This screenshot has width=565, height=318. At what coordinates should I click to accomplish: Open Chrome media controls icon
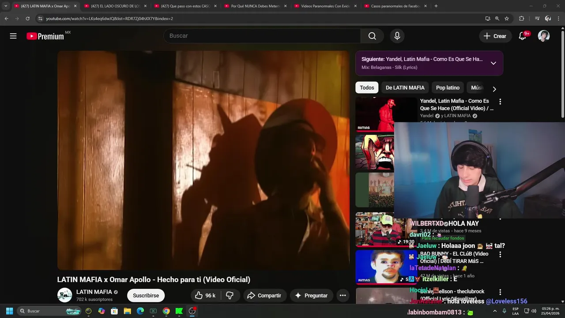point(537,19)
